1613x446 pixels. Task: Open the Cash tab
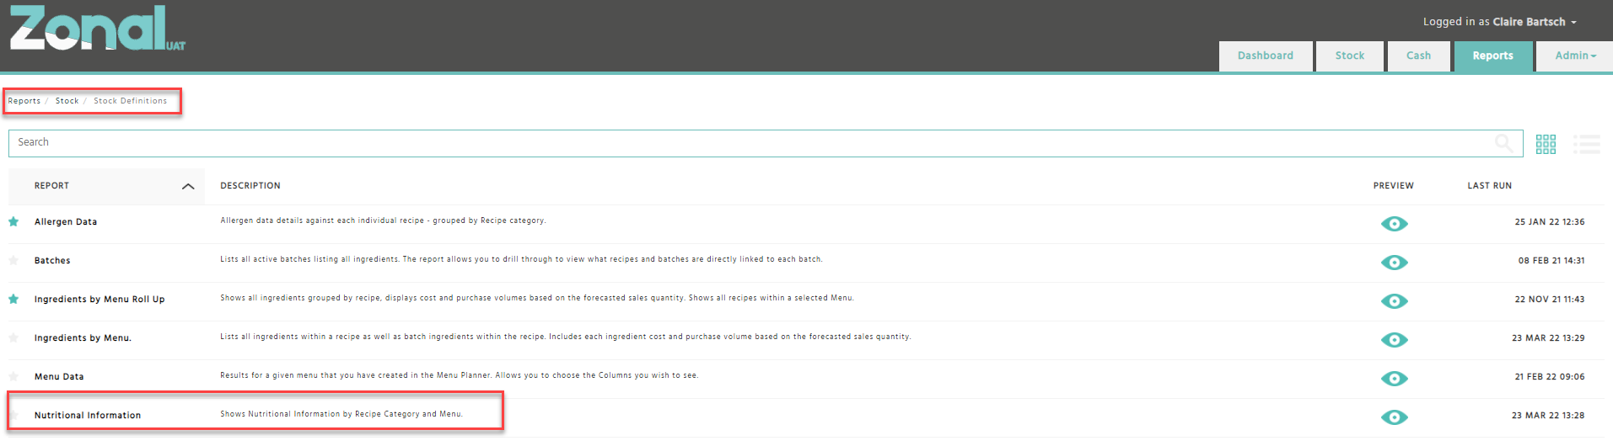point(1418,56)
